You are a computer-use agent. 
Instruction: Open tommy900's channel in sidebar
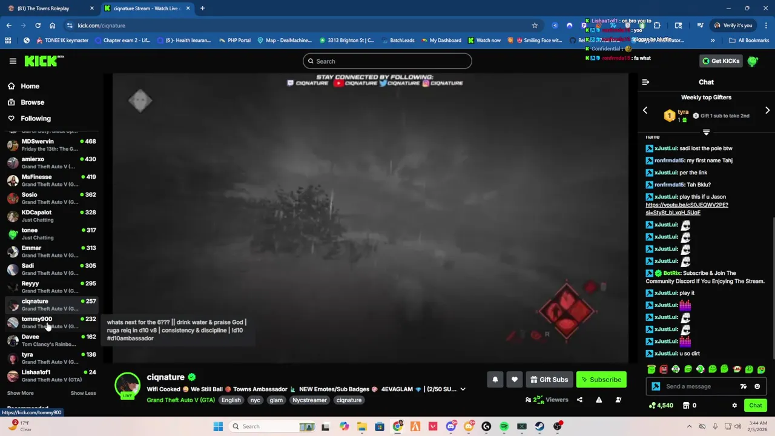coord(51,322)
